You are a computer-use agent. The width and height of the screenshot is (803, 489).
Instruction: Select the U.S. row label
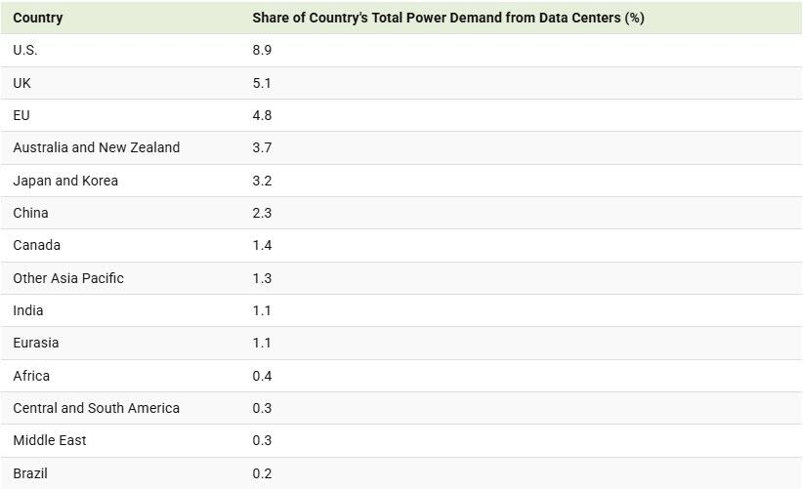pos(25,50)
